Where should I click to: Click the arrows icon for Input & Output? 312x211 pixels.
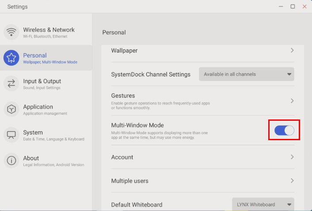11,84
